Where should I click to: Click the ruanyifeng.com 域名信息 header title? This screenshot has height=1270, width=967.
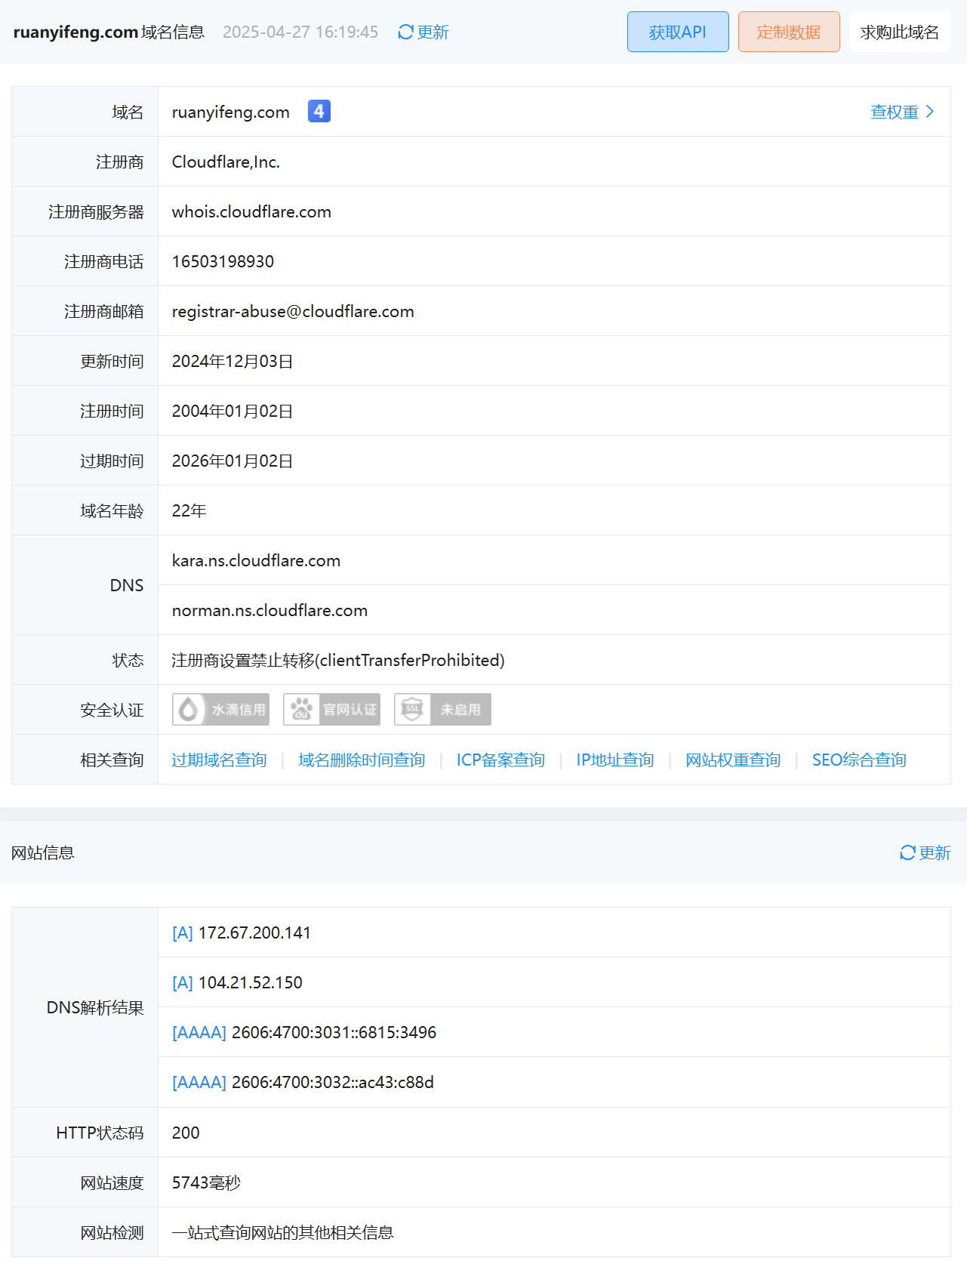109,32
